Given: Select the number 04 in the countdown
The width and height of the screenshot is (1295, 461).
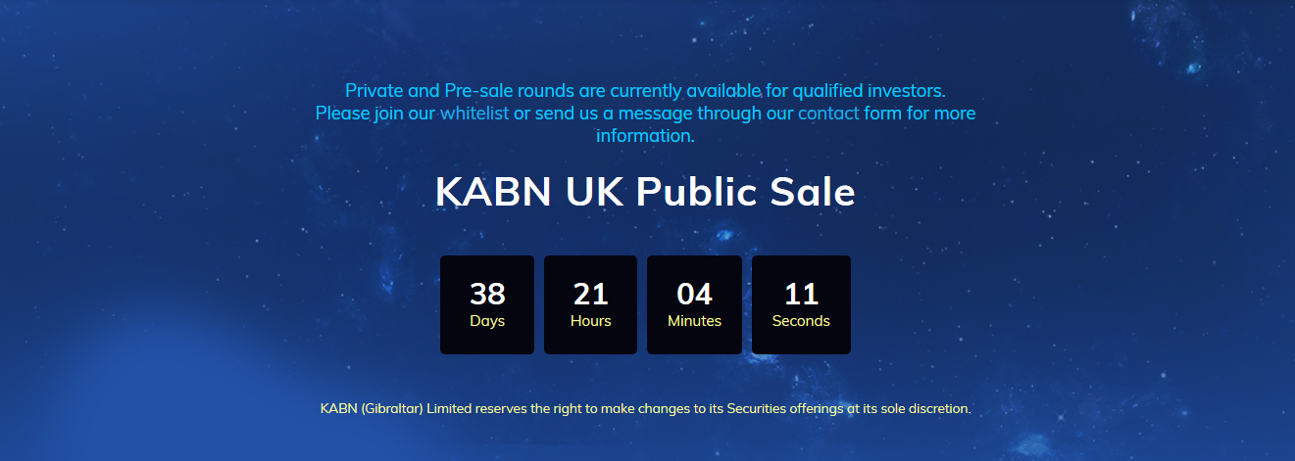Looking at the screenshot, I should (695, 294).
